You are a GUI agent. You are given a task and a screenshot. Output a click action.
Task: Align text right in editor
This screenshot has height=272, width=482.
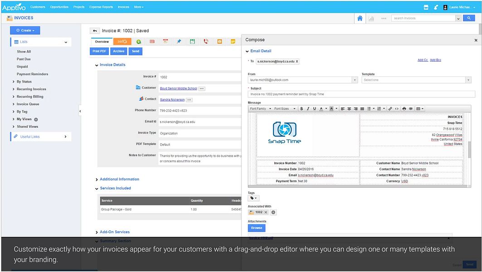pyautogui.click(x=355, y=109)
